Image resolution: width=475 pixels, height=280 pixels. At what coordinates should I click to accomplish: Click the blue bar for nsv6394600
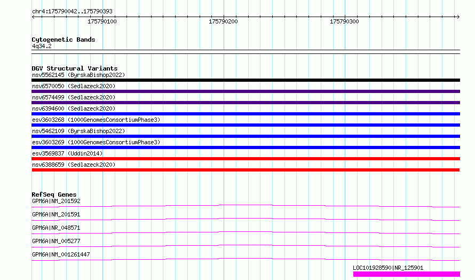(246, 114)
